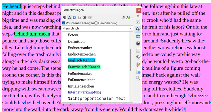Open the sidebar Gallery deck
Screen dimensions: 211x112
pos(138,36)
